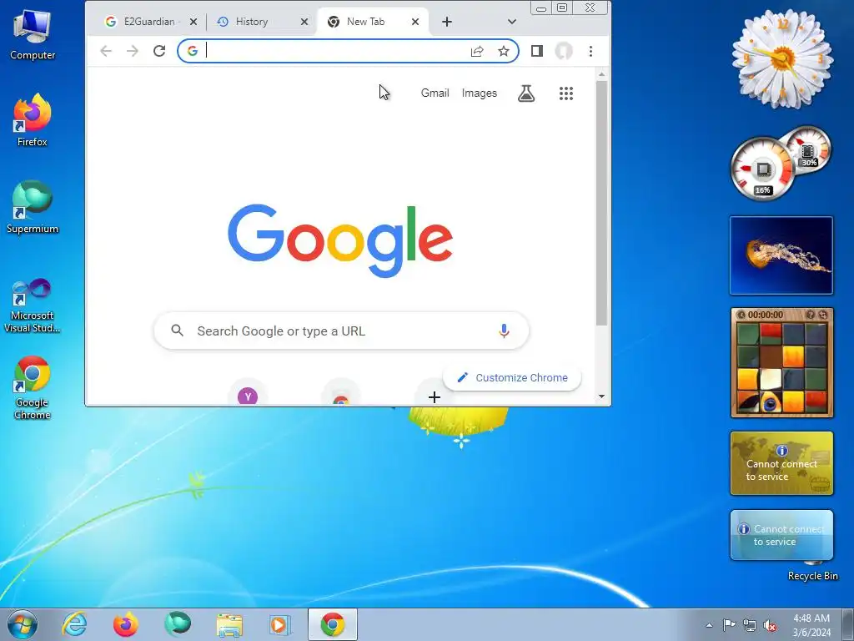The image size is (854, 641).
Task: Click the muted volume tray icon
Action: point(770,625)
